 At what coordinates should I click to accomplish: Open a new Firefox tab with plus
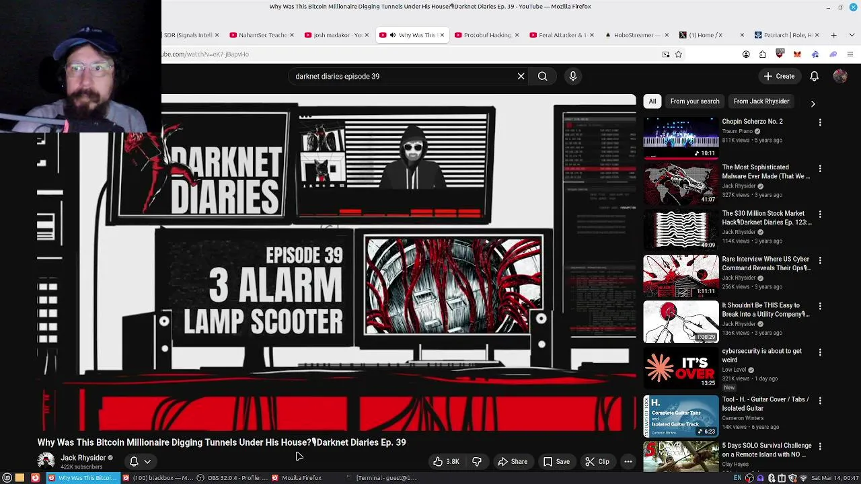(833, 35)
